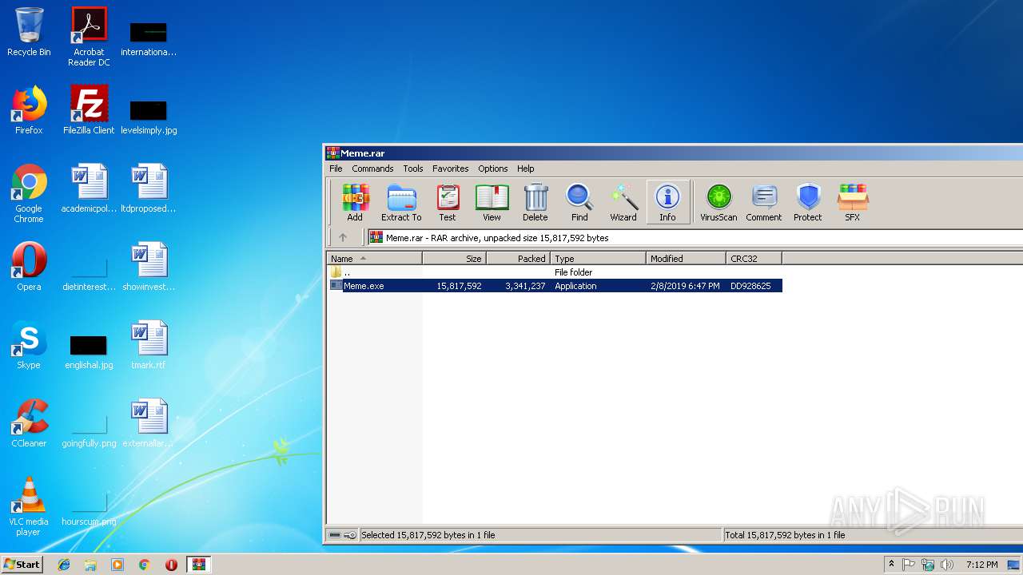The image size is (1023, 575).
Task: Click the Find magnifier icon
Action: pos(579,202)
